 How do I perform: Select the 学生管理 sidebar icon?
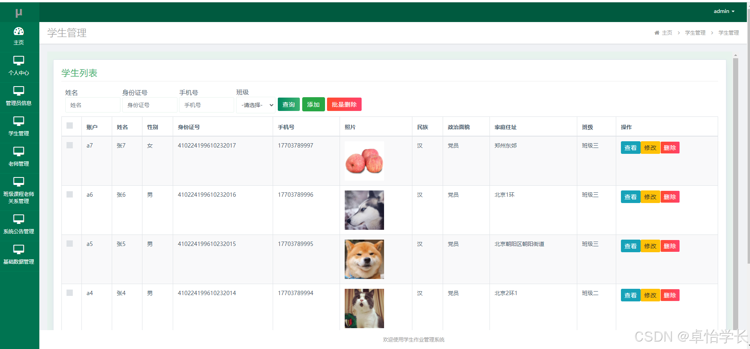pos(18,122)
